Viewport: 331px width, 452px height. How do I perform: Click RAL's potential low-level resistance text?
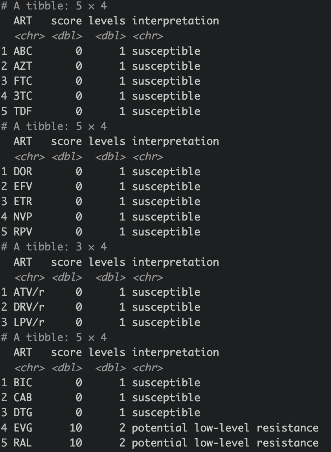click(x=225, y=443)
